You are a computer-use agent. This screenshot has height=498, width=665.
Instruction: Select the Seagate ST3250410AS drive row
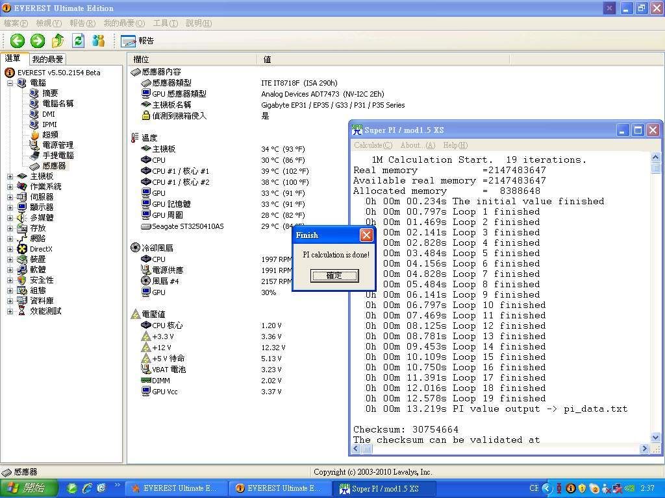click(188, 226)
